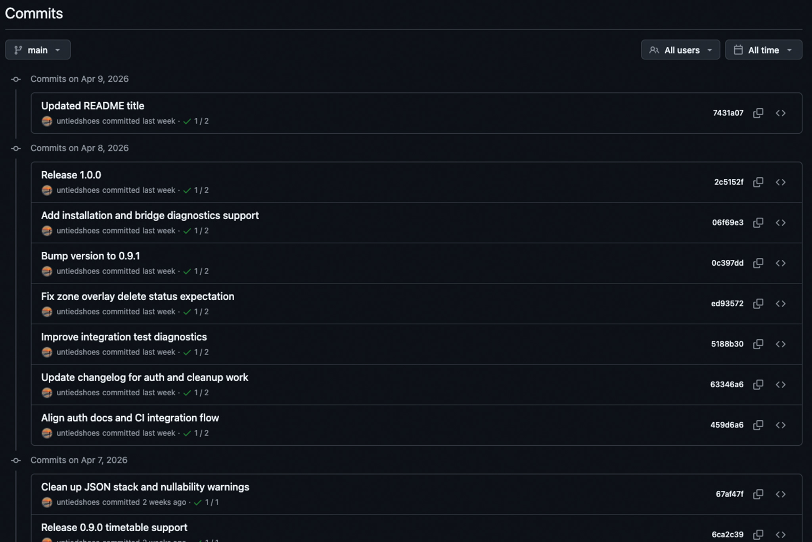Click untiedshoes avatar on the Release 1.0.0 commit
This screenshot has width=812, height=542.
47,190
